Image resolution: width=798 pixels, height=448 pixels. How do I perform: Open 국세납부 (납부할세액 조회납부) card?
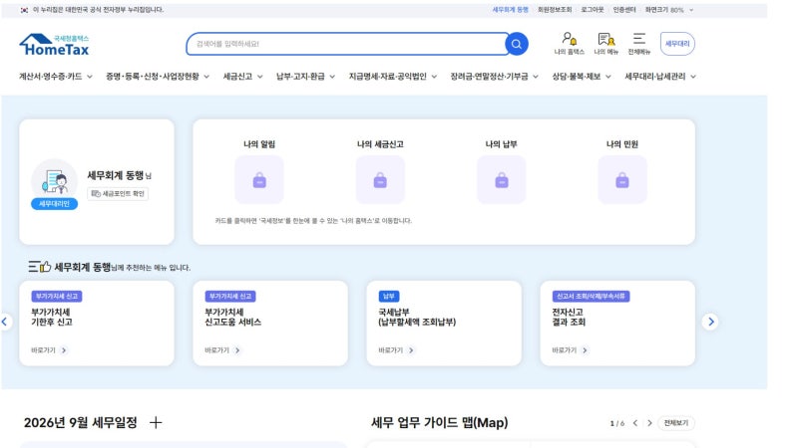coord(444,323)
